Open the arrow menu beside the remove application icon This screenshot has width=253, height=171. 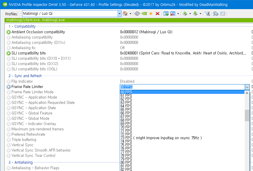pyautogui.click(x=178, y=14)
